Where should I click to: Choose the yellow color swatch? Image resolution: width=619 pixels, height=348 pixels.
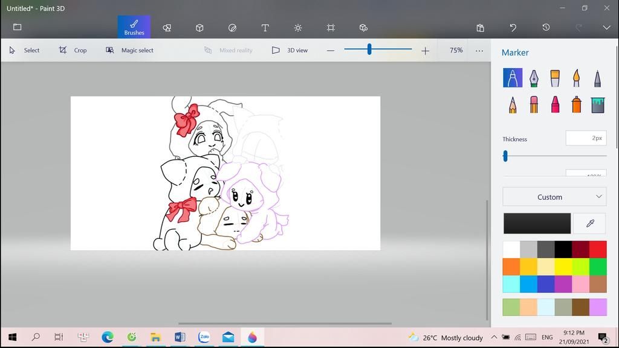pos(563,267)
